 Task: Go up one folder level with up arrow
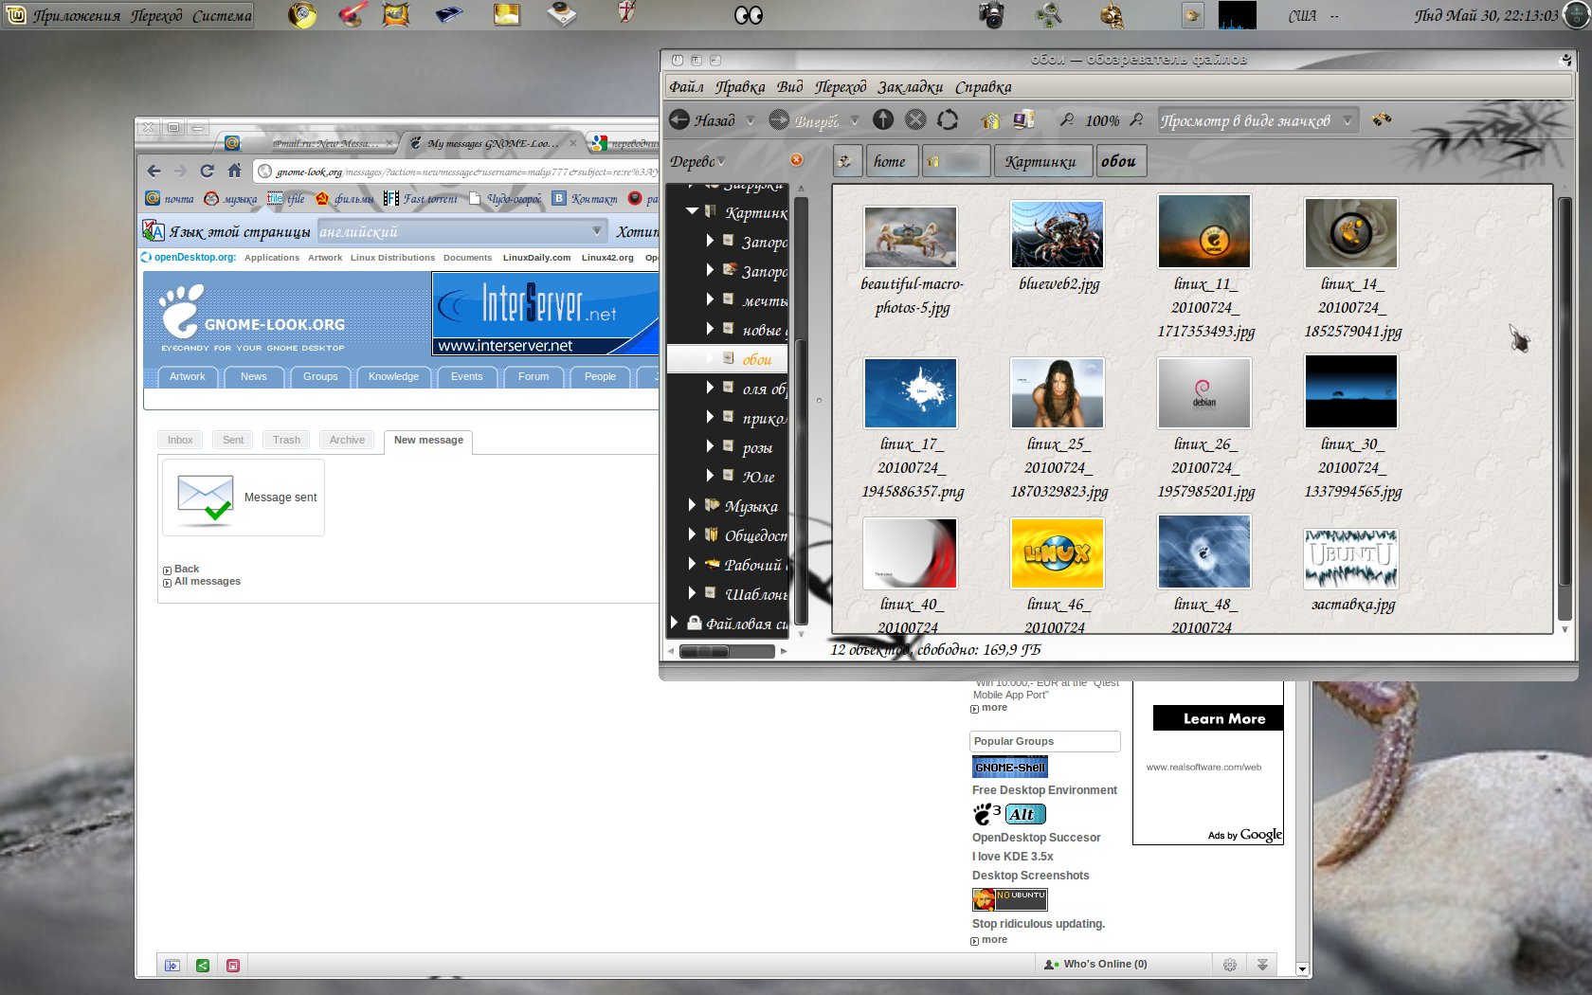tap(883, 119)
